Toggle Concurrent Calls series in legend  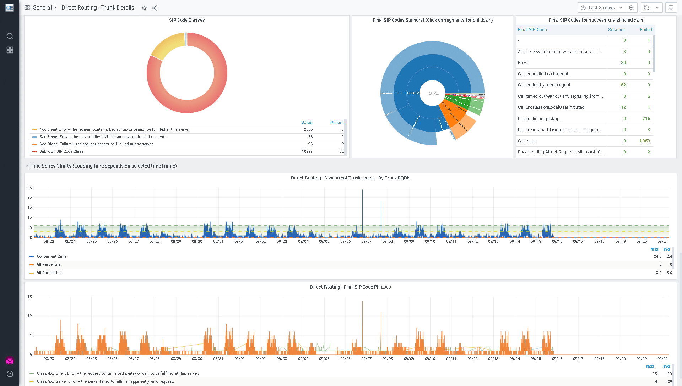52,256
